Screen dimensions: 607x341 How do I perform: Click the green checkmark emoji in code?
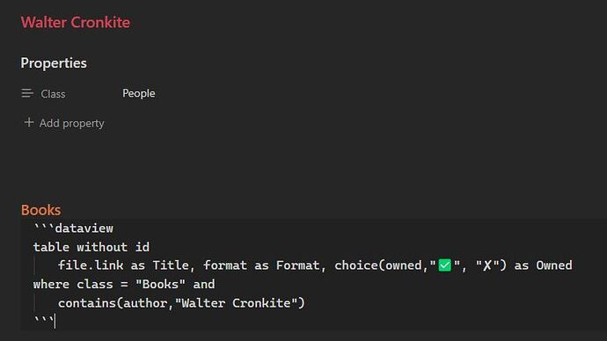coord(444,265)
